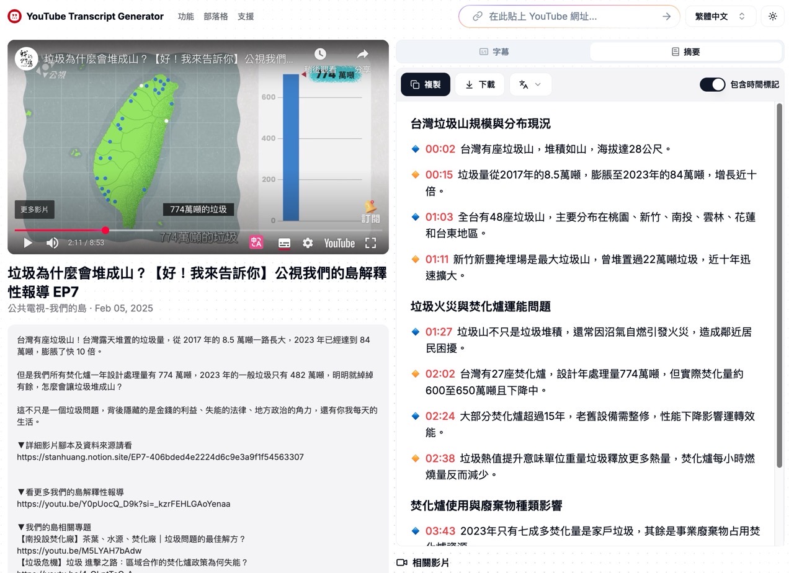The height and width of the screenshot is (573, 794).
Task: Open the translate language dropdown
Action: point(530,84)
